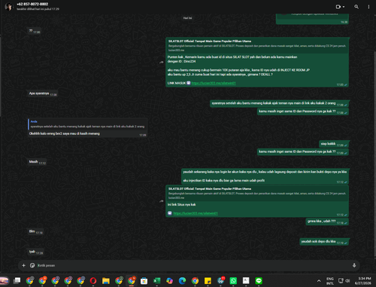Screen dimensions: 376x287
Task: Open File Explorer from the taskbar
Action: [106, 280]
